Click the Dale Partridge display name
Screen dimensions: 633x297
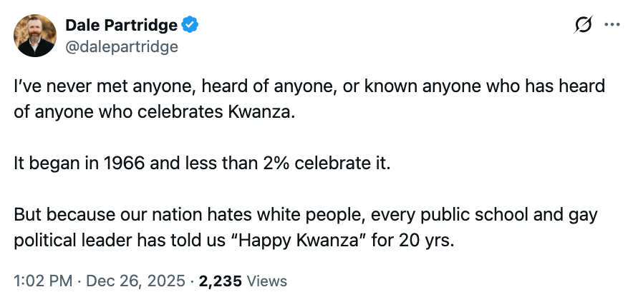click(x=121, y=26)
